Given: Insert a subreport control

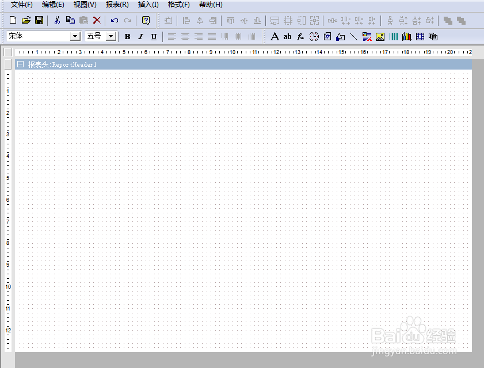Looking at the screenshot, I should (x=433, y=37).
